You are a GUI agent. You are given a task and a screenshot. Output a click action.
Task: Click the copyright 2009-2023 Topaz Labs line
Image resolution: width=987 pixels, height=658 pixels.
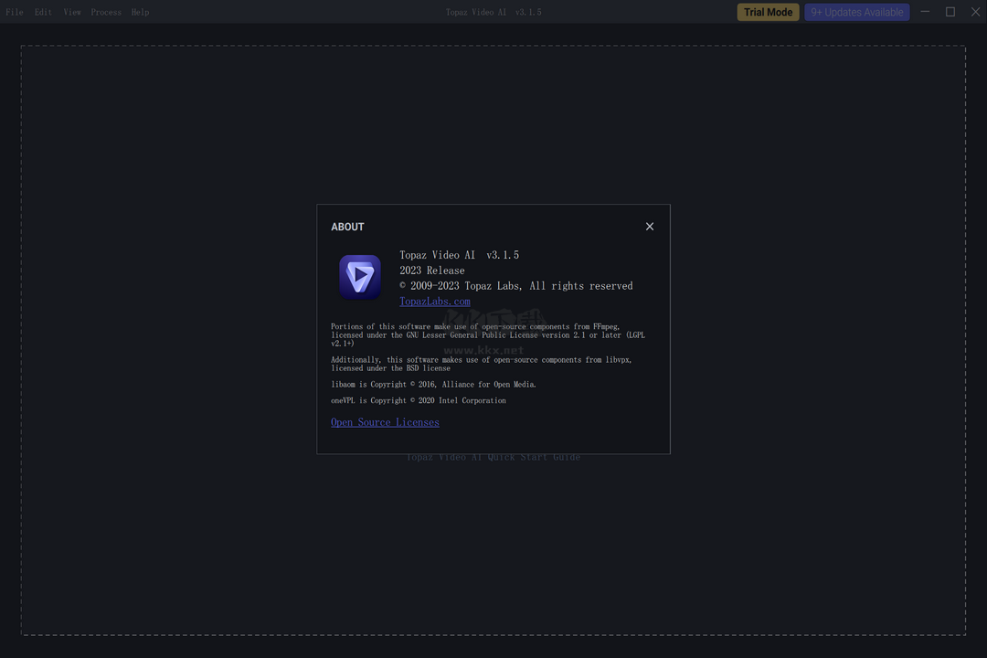516,286
